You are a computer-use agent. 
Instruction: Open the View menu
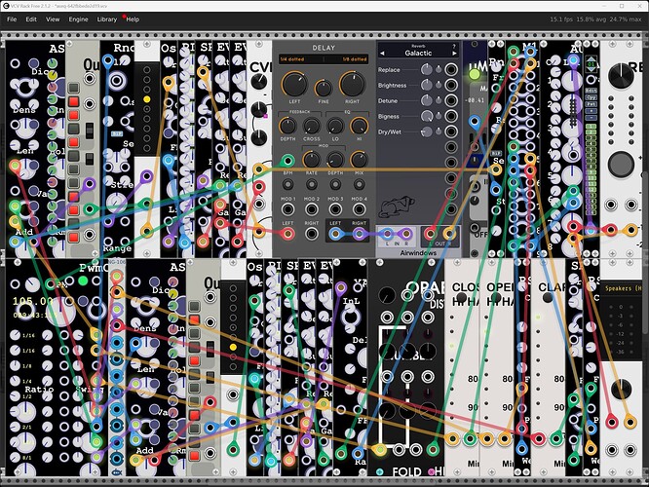(x=53, y=19)
